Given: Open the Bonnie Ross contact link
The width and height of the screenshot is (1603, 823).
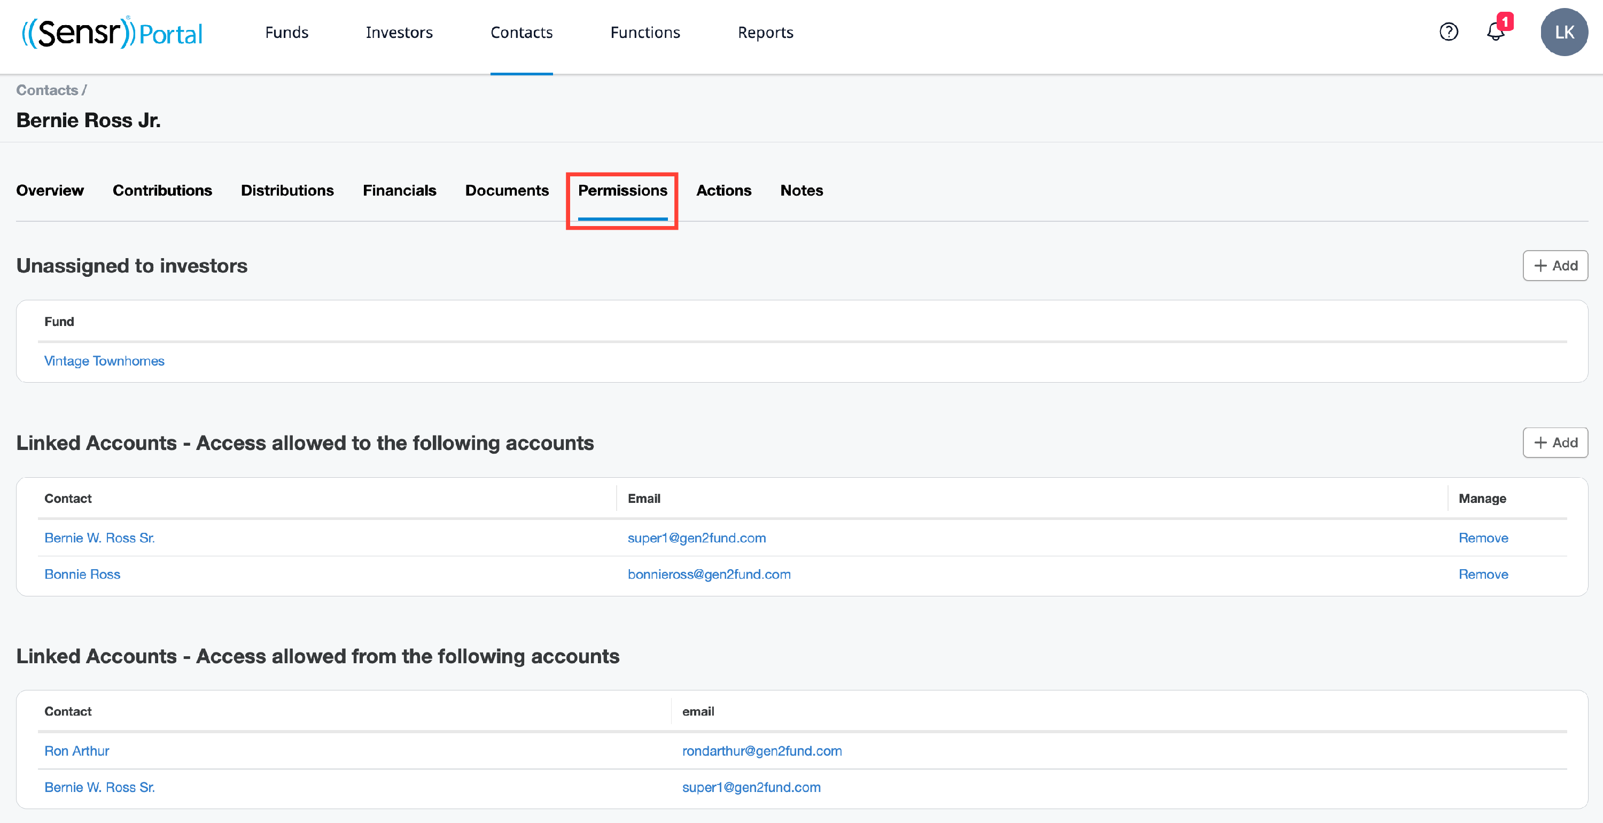Looking at the screenshot, I should point(82,574).
